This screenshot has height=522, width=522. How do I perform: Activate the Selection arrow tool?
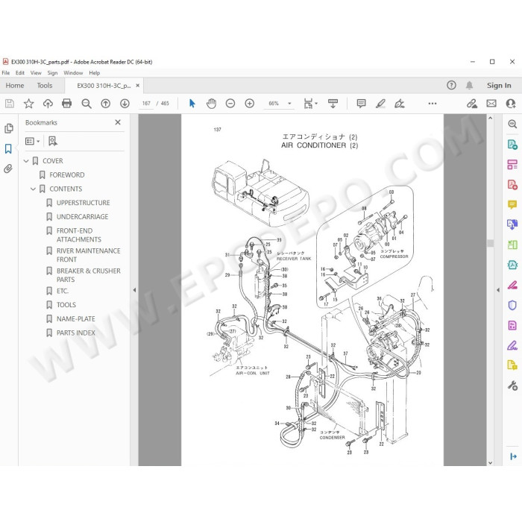point(192,104)
